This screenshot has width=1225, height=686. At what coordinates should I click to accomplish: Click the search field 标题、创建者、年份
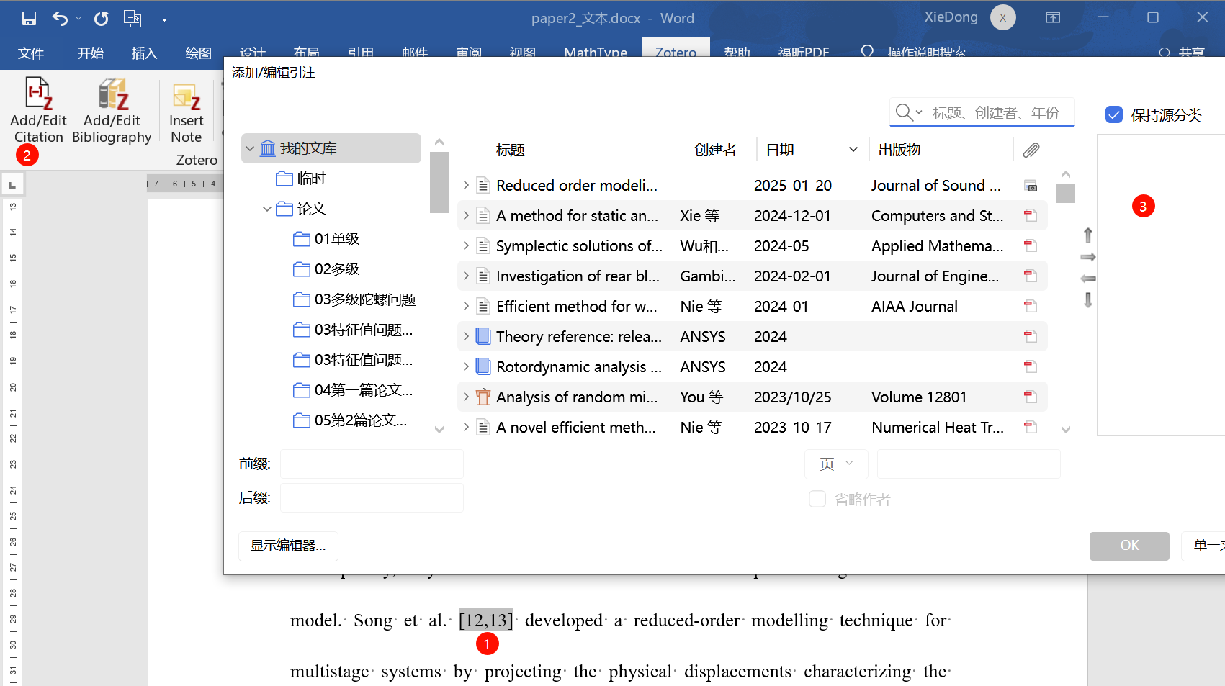pos(996,113)
